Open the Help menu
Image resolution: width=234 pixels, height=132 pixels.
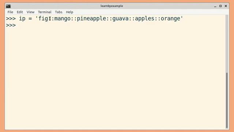coord(69,12)
